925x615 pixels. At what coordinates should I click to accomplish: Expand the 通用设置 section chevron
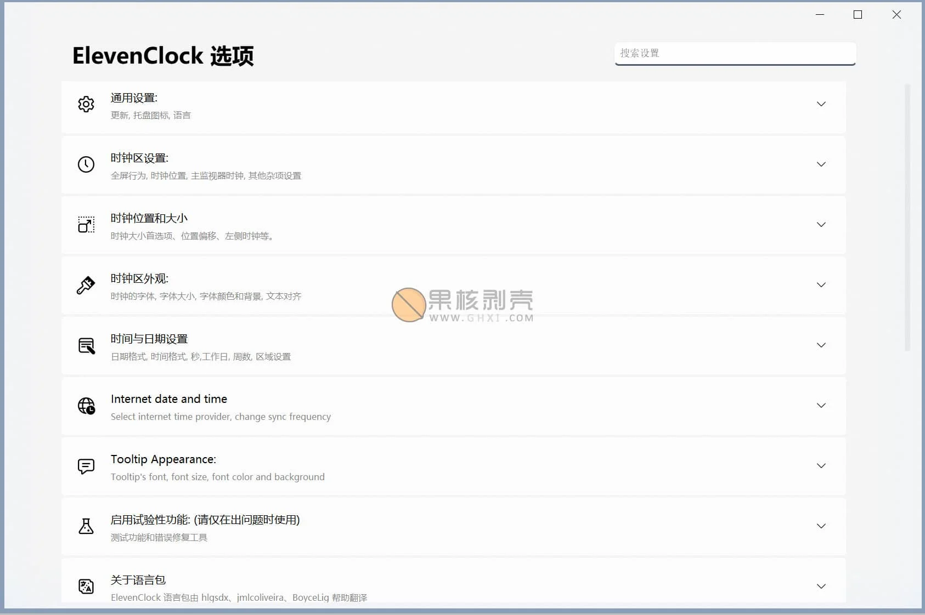pos(821,104)
